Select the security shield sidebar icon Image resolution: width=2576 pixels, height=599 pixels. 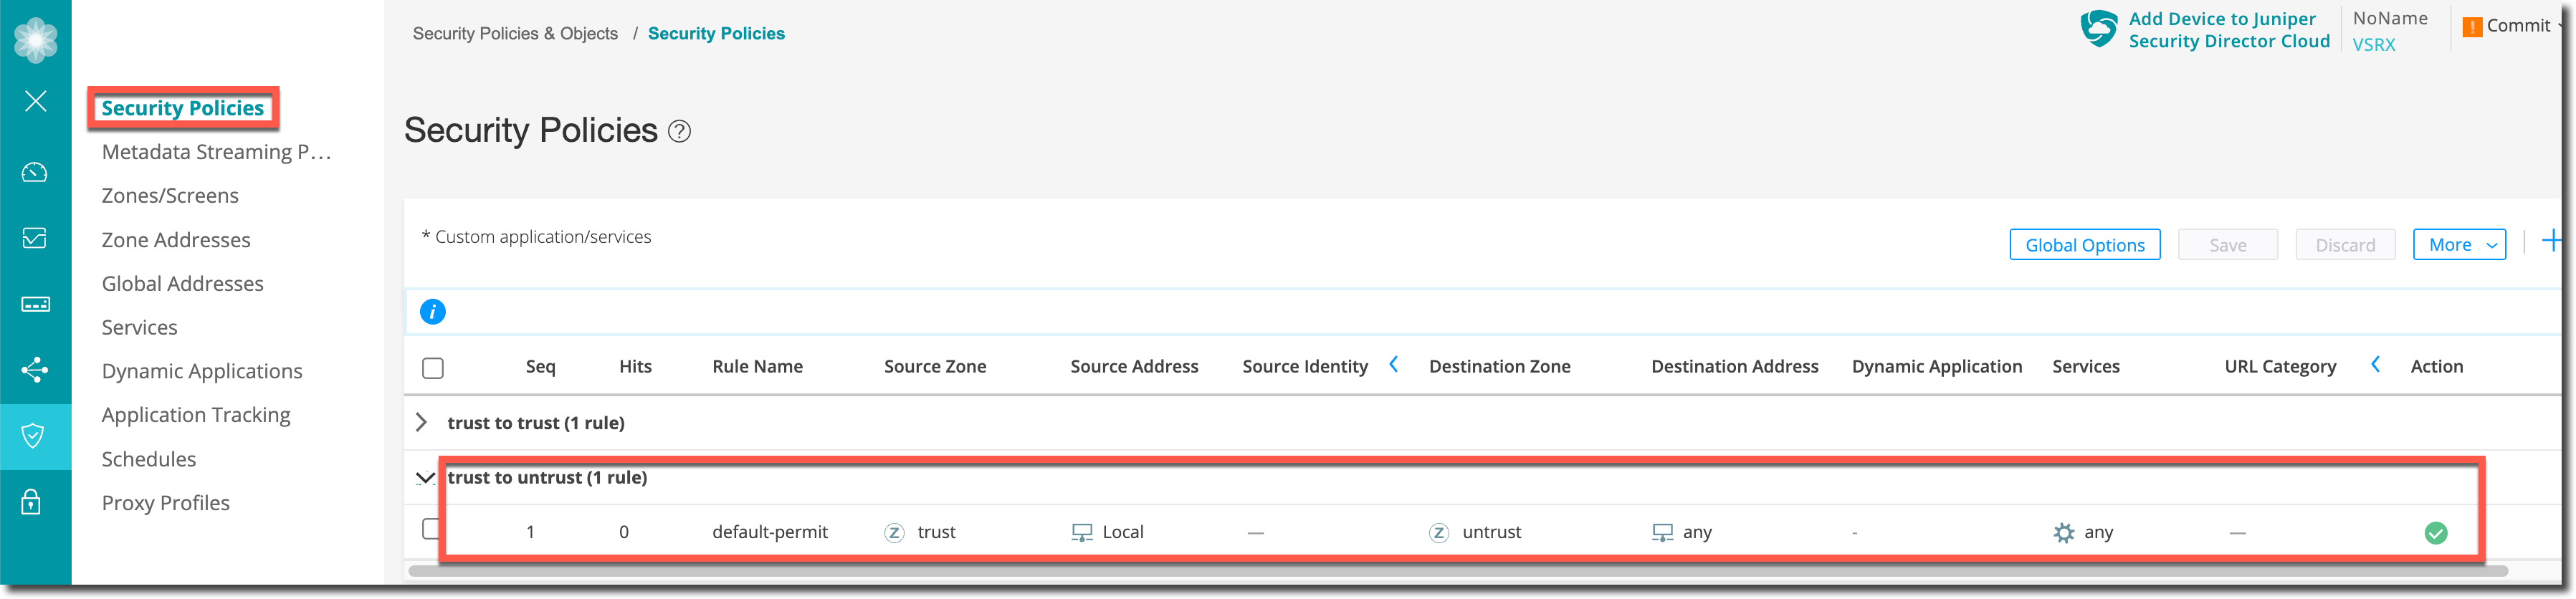point(34,436)
